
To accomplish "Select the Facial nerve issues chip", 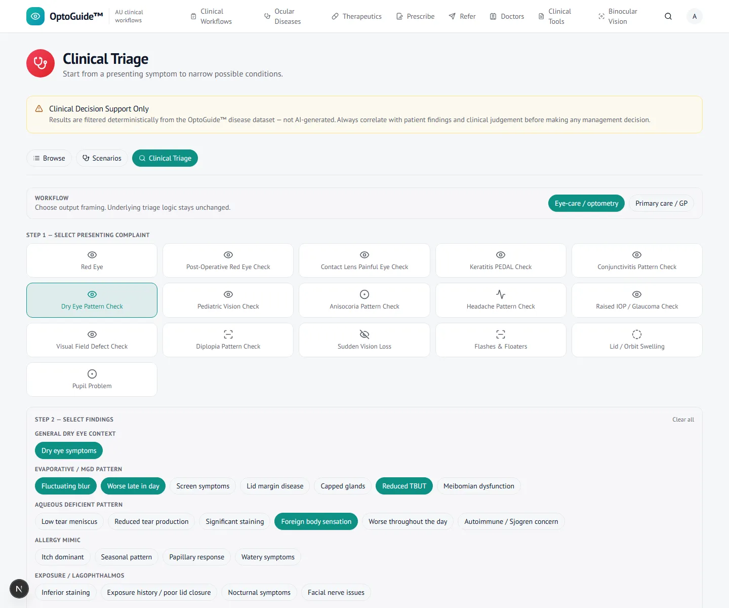I will click(336, 592).
